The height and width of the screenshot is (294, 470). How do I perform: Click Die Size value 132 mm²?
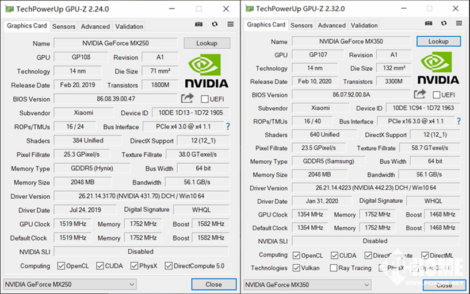pyautogui.click(x=394, y=68)
